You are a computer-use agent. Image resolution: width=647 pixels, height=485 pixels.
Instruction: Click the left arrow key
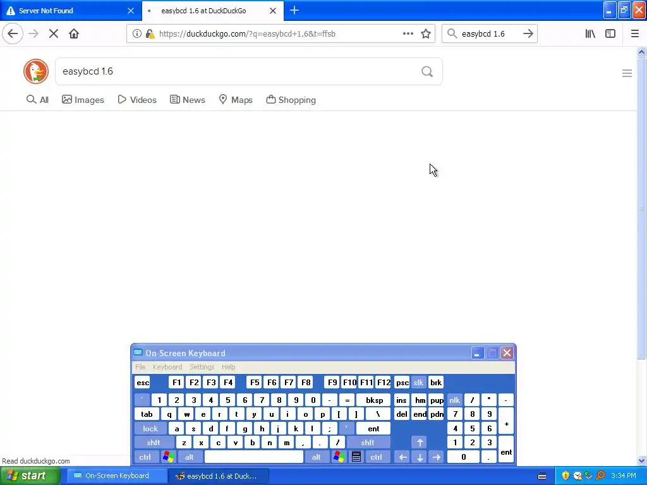402,457
